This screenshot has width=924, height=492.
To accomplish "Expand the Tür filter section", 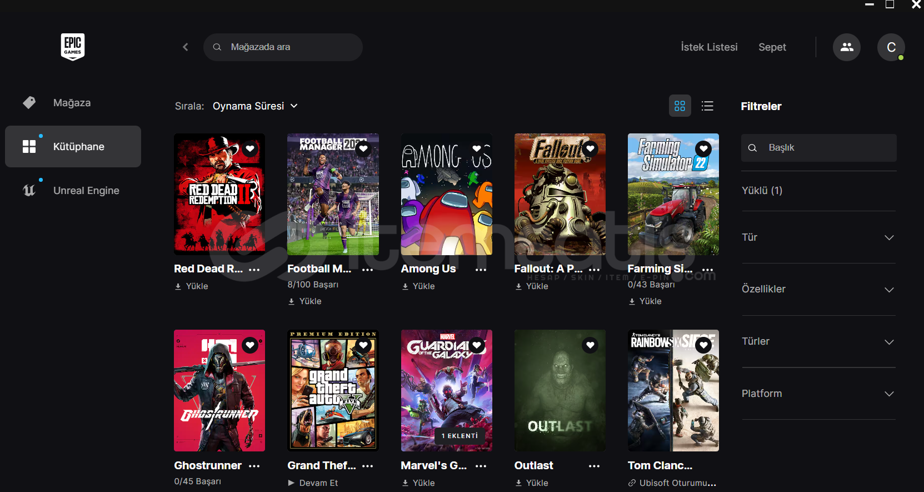I will coord(818,237).
